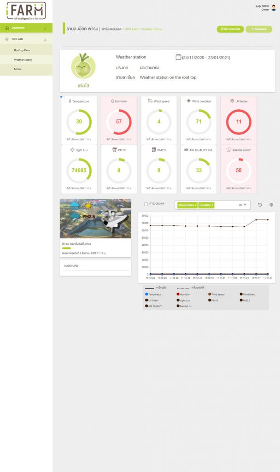Reset chart with the refresh icon

[x=260, y=205]
